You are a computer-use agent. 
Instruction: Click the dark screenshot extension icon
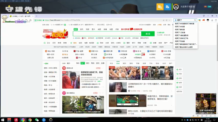tap(208, 20)
